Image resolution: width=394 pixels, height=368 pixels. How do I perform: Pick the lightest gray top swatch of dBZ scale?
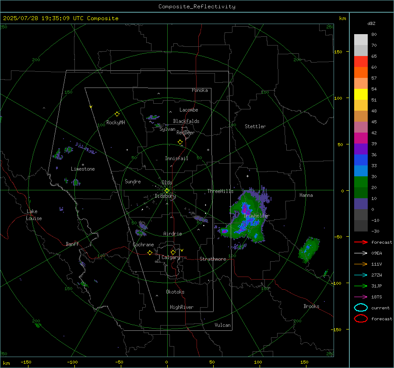361,39
